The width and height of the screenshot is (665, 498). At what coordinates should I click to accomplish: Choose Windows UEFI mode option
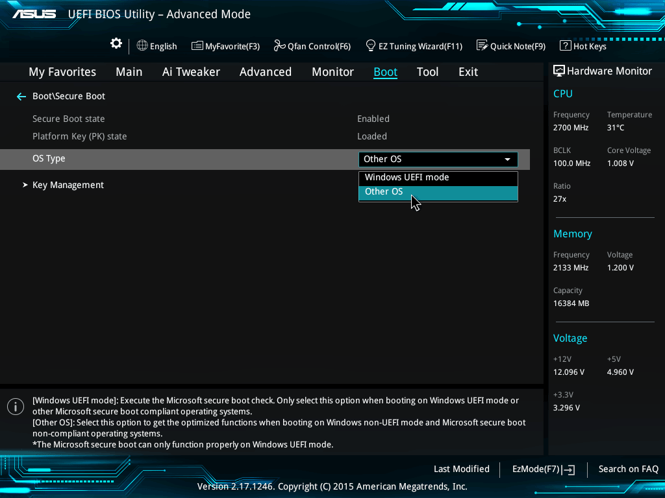click(x=438, y=178)
